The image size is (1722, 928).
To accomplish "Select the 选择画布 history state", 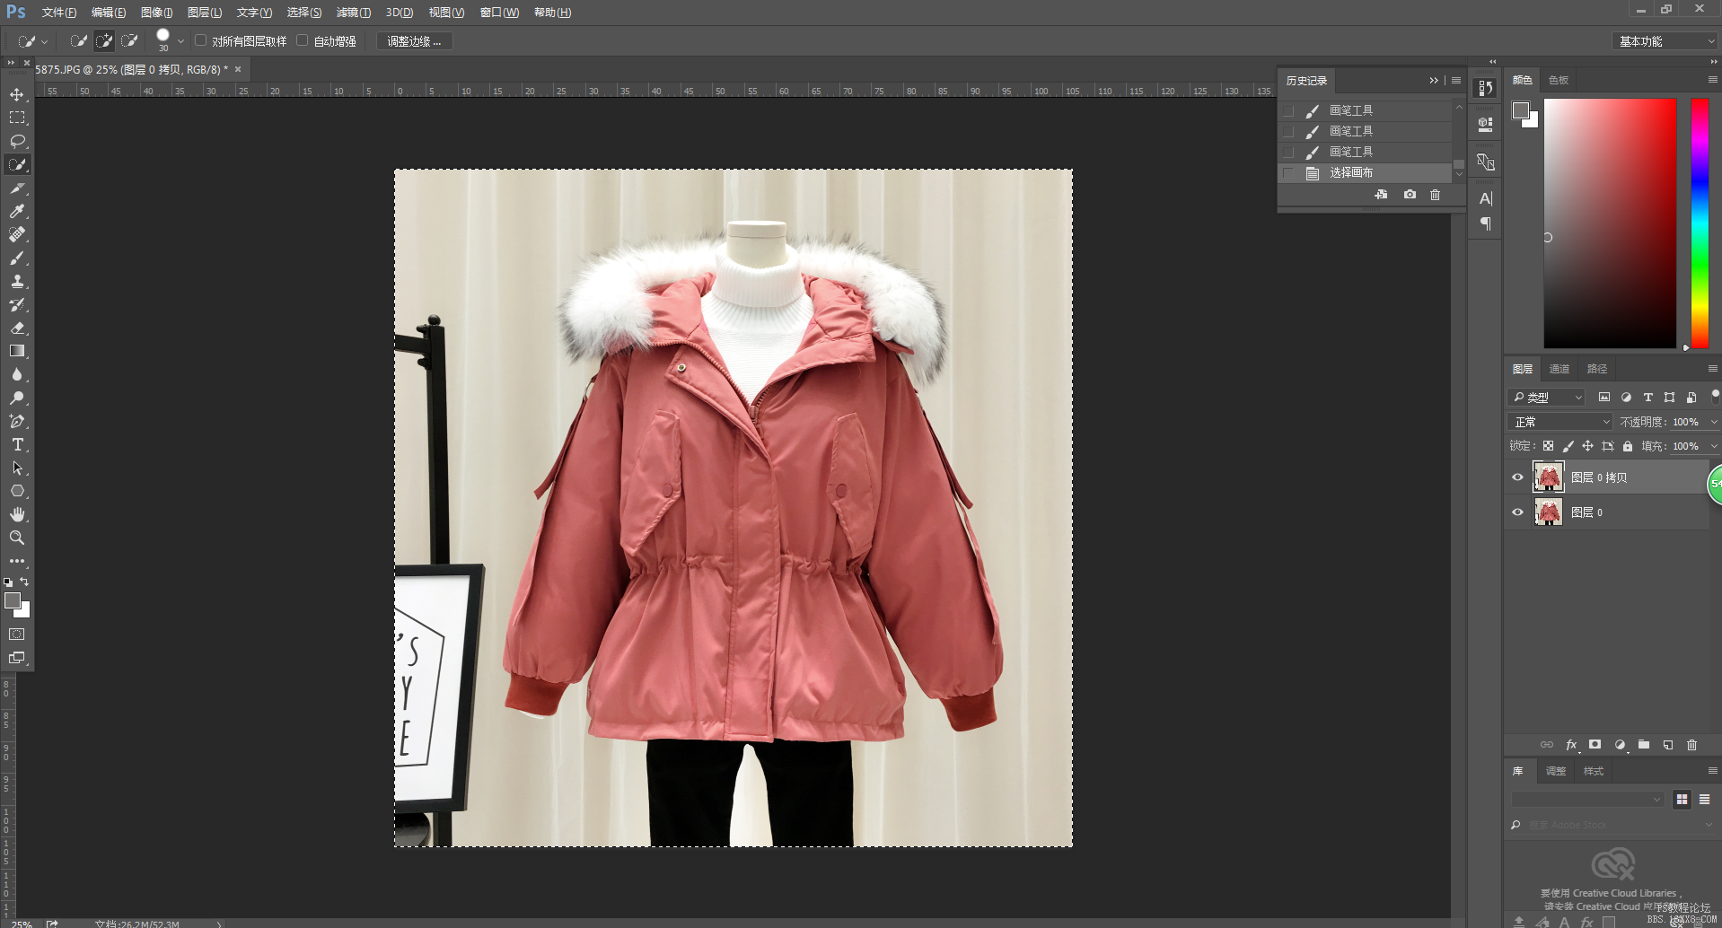I will tap(1366, 172).
